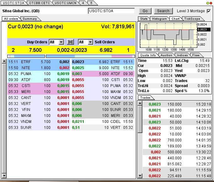
Task: Click Trades list scroll down arrow
Action: [x=140, y=176]
